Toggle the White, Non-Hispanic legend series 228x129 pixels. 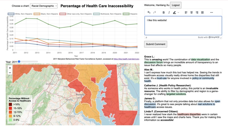coord(20,14)
